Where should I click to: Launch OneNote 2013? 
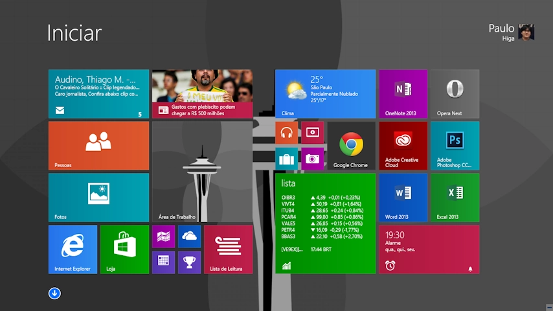[x=403, y=94]
